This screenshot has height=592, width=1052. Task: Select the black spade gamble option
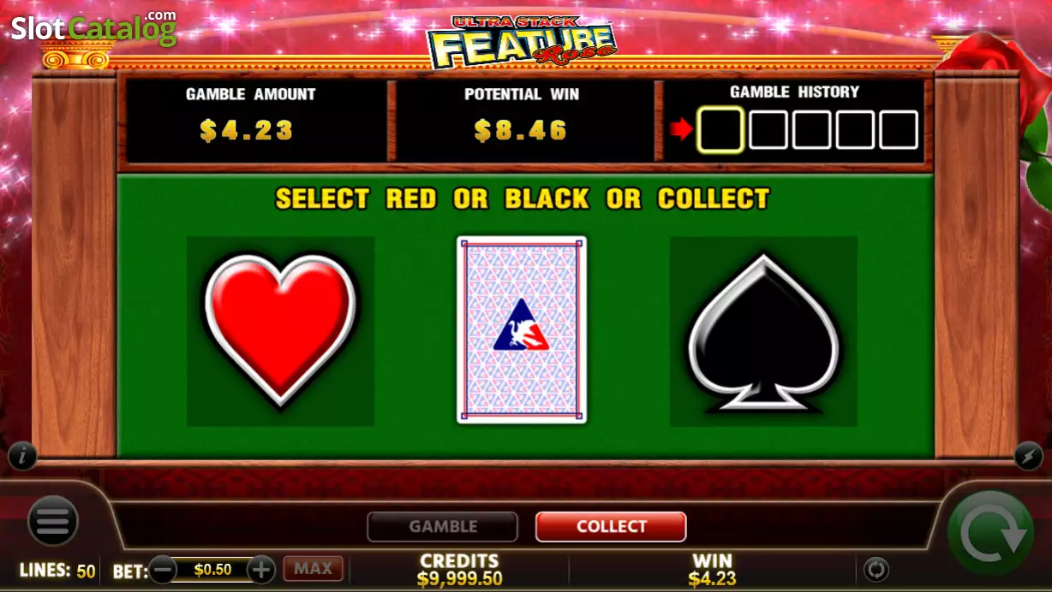(x=763, y=331)
